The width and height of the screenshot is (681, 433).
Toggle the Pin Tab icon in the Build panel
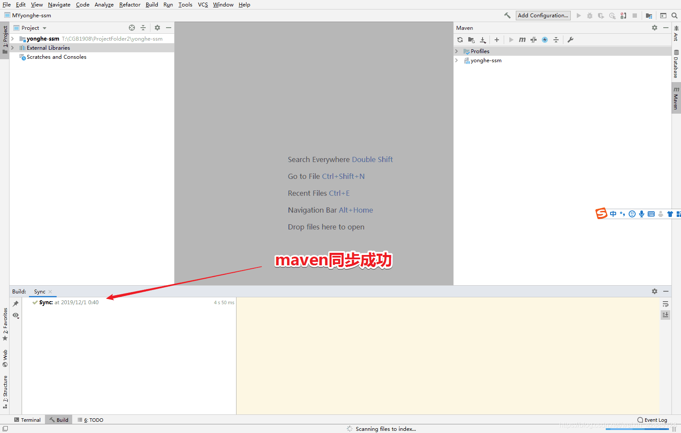(x=16, y=304)
